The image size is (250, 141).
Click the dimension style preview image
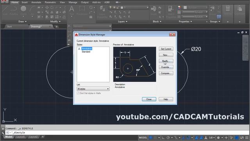click(x=134, y=64)
